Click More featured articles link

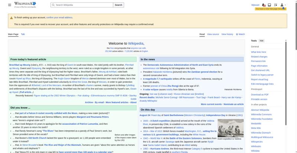pos(117,102)
